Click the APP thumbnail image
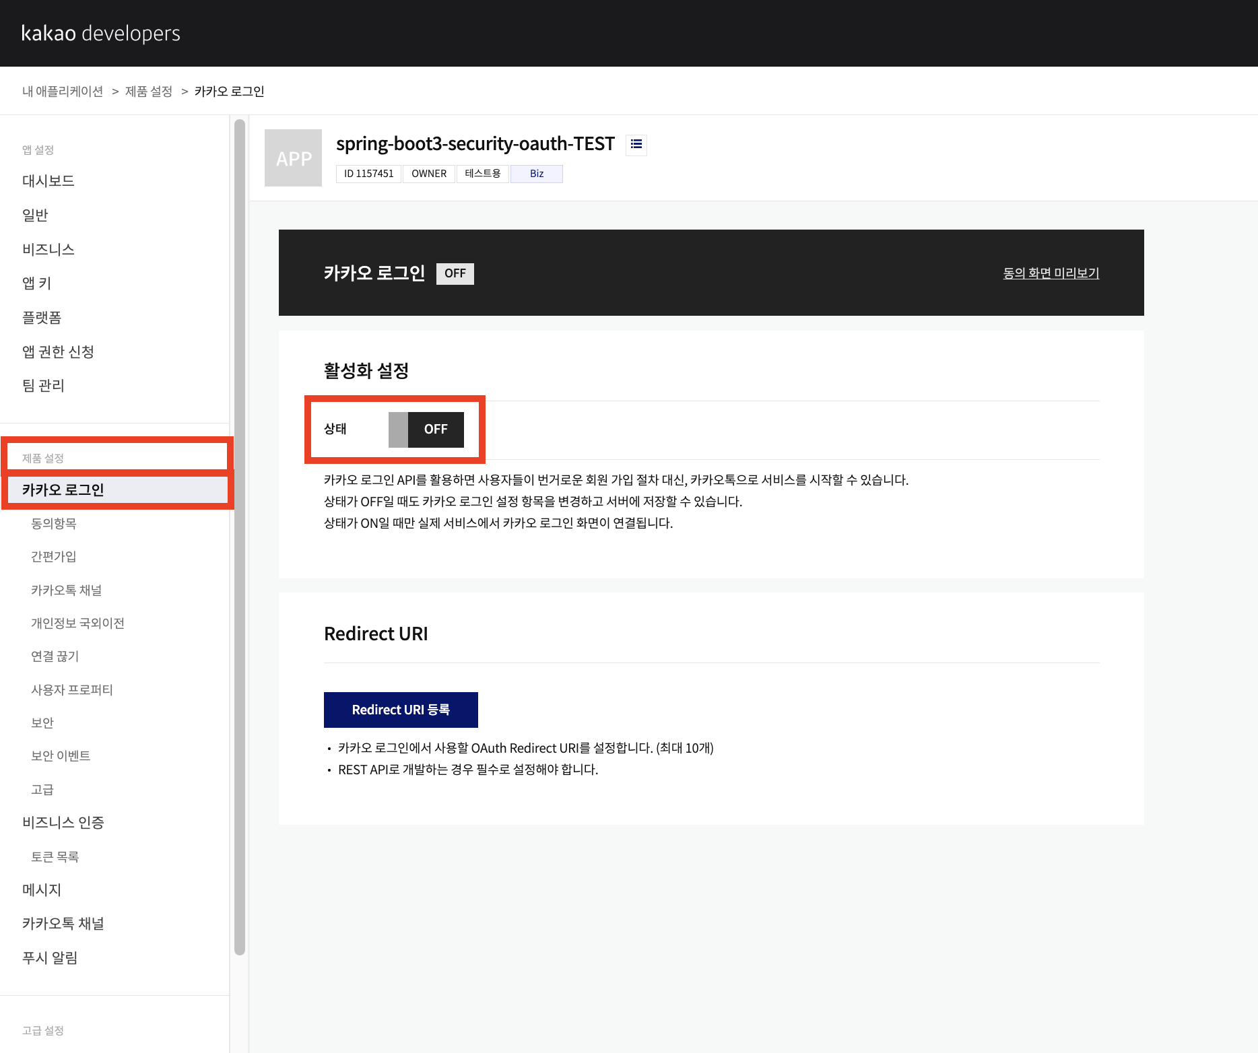This screenshot has height=1053, width=1258. point(293,158)
